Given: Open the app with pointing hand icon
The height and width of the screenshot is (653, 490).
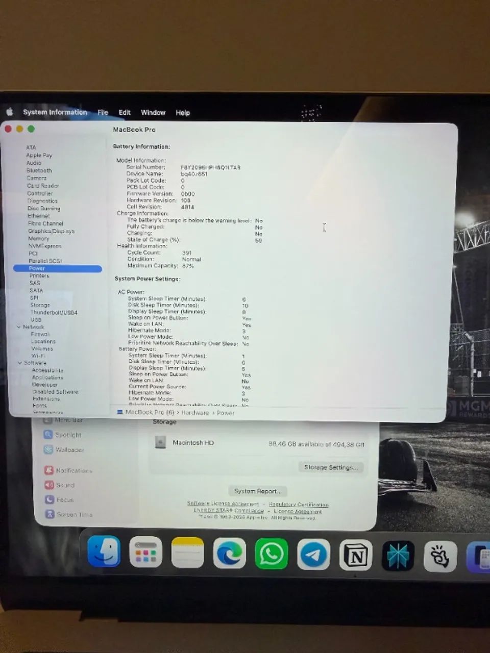Looking at the screenshot, I should coord(440,557).
